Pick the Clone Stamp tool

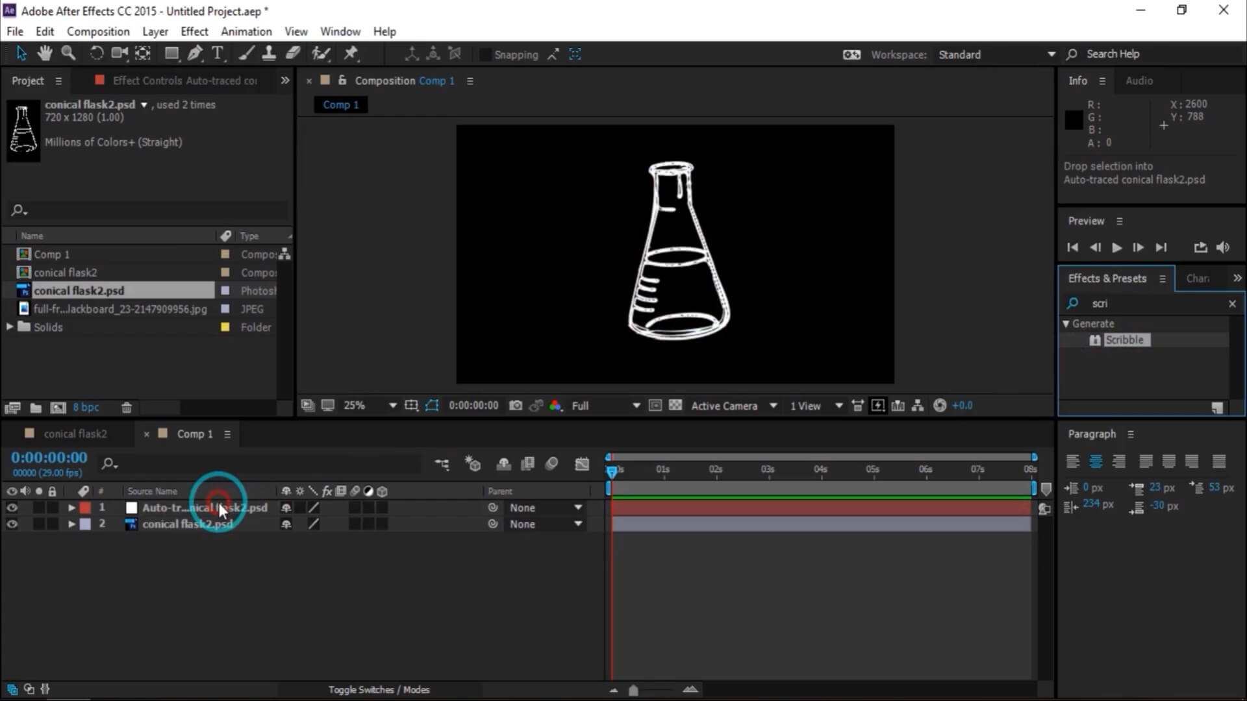click(270, 53)
